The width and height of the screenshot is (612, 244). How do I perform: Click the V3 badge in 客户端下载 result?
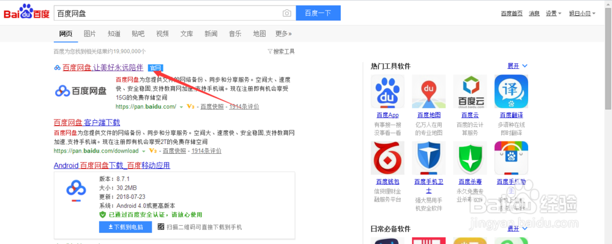pos(152,151)
